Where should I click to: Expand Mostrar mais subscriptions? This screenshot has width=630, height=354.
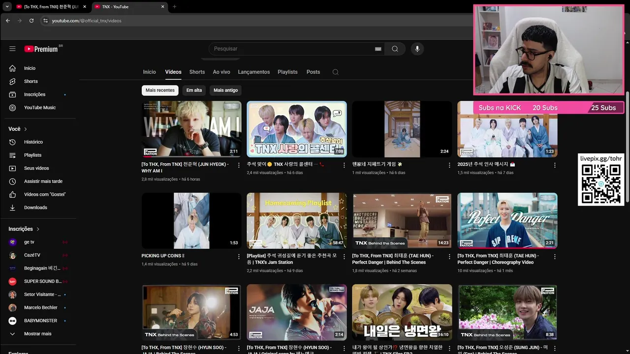[x=41, y=334]
